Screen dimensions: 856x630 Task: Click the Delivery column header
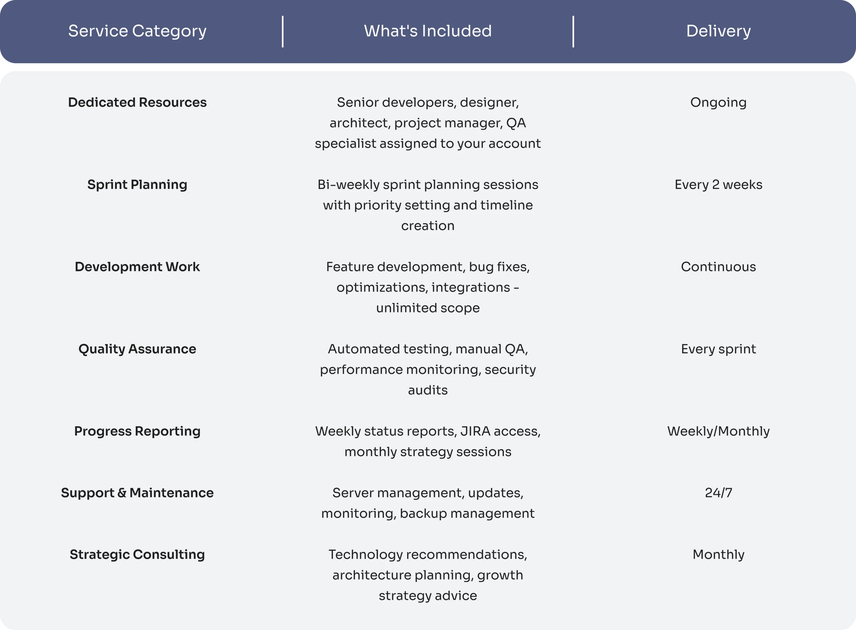click(718, 31)
